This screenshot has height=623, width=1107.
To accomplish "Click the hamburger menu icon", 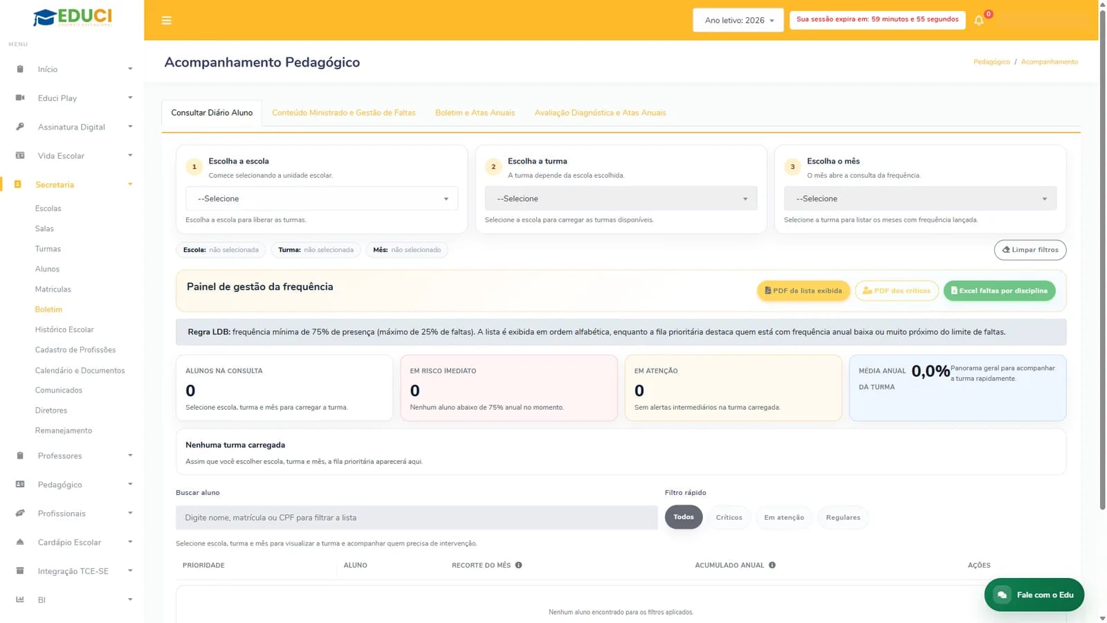I will click(x=166, y=20).
